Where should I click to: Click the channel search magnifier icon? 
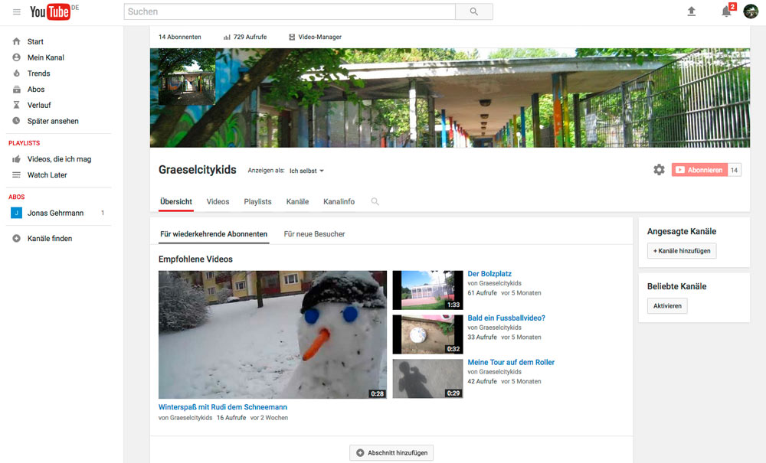click(375, 201)
